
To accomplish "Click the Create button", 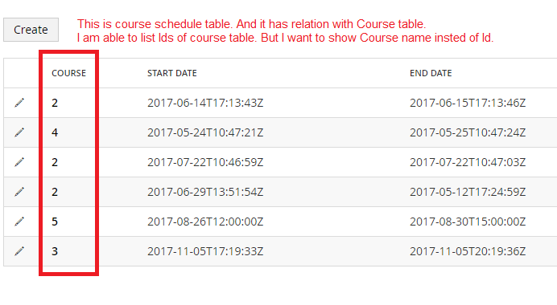I will [x=31, y=30].
